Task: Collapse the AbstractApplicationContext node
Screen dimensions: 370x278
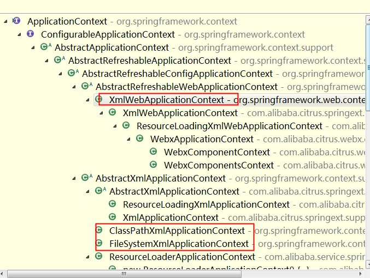Action: [33, 48]
